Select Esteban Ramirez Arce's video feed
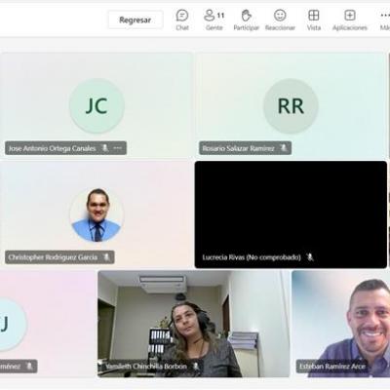The height and width of the screenshot is (390, 390). coord(341,324)
